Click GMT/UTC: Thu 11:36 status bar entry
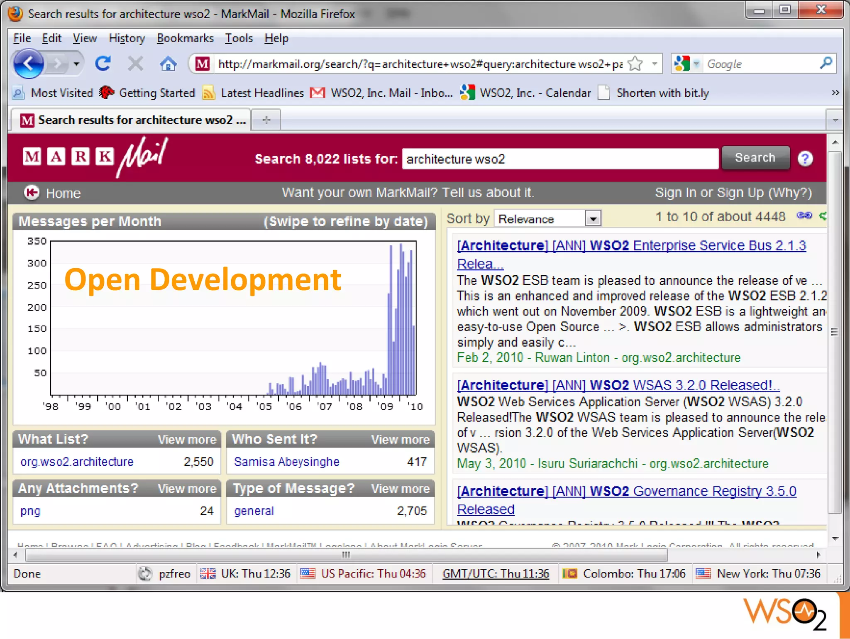This screenshot has height=639, width=850. pos(496,574)
